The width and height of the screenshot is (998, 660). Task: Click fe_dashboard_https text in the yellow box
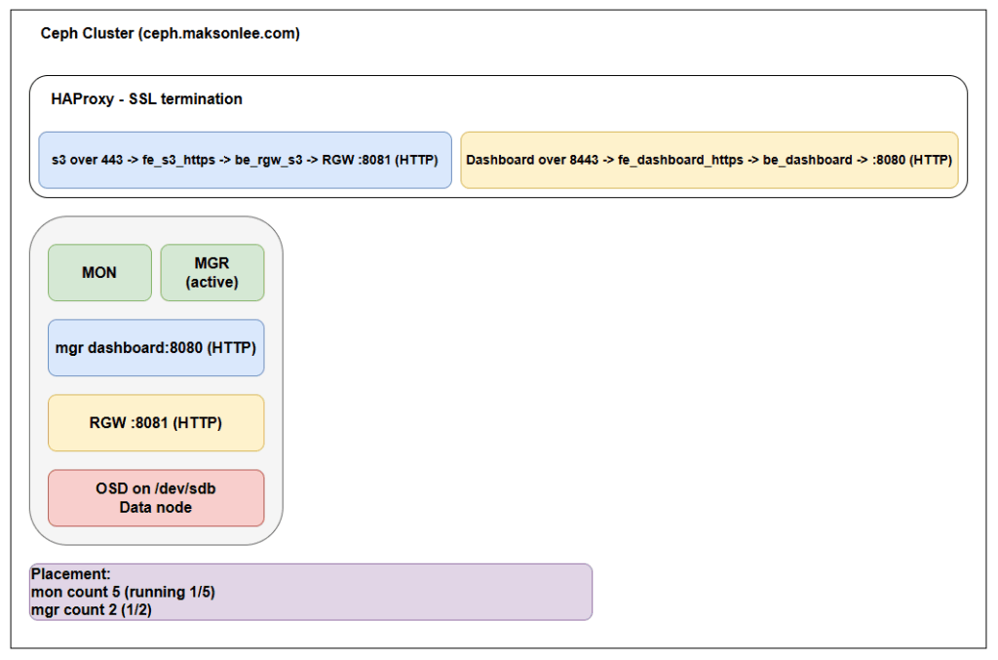click(x=680, y=160)
